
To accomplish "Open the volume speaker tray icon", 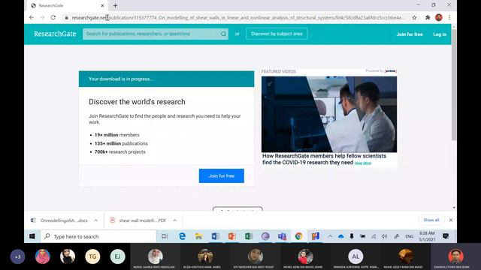I will point(384,236).
